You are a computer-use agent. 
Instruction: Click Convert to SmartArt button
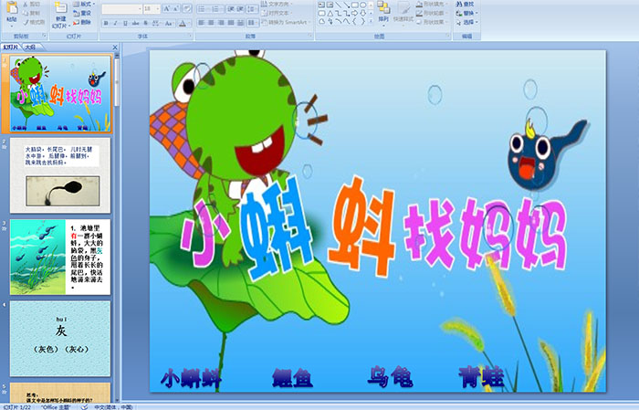pyautogui.click(x=286, y=22)
